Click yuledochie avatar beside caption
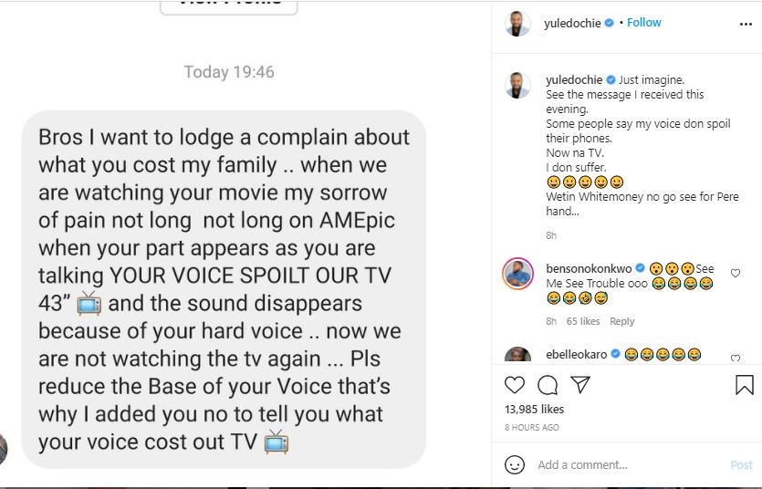 [x=517, y=85]
